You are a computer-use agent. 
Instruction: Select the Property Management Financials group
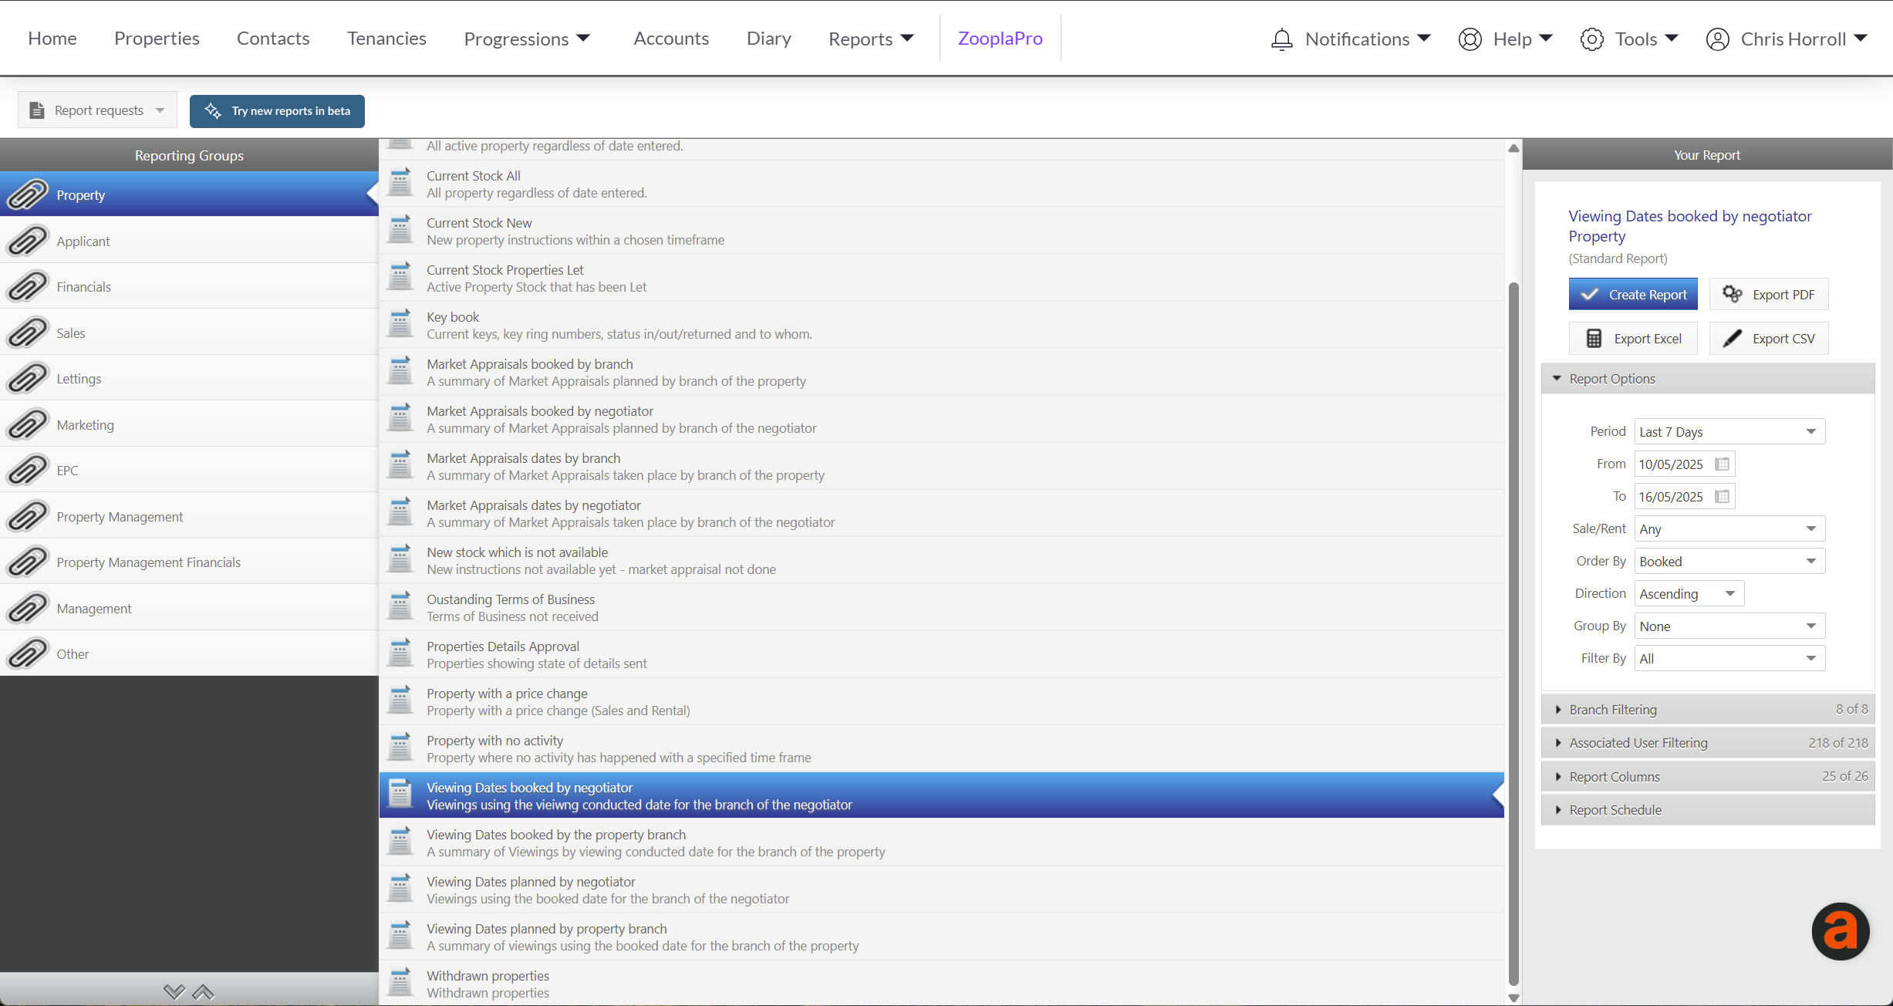coord(189,562)
